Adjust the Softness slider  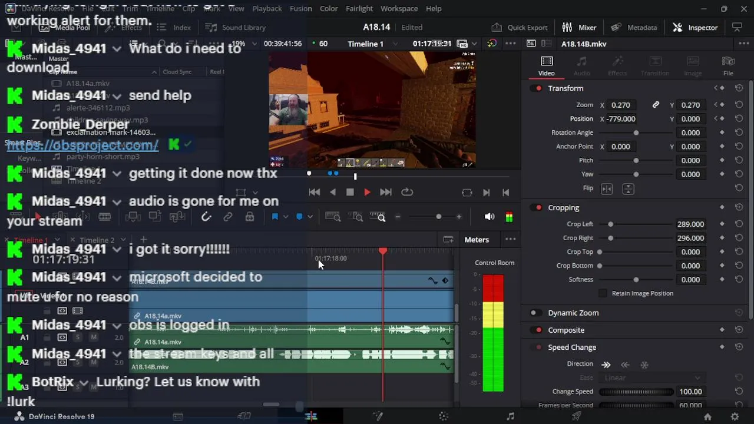pyautogui.click(x=636, y=280)
